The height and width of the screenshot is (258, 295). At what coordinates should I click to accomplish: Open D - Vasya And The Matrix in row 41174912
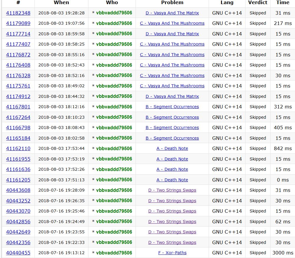(x=172, y=96)
